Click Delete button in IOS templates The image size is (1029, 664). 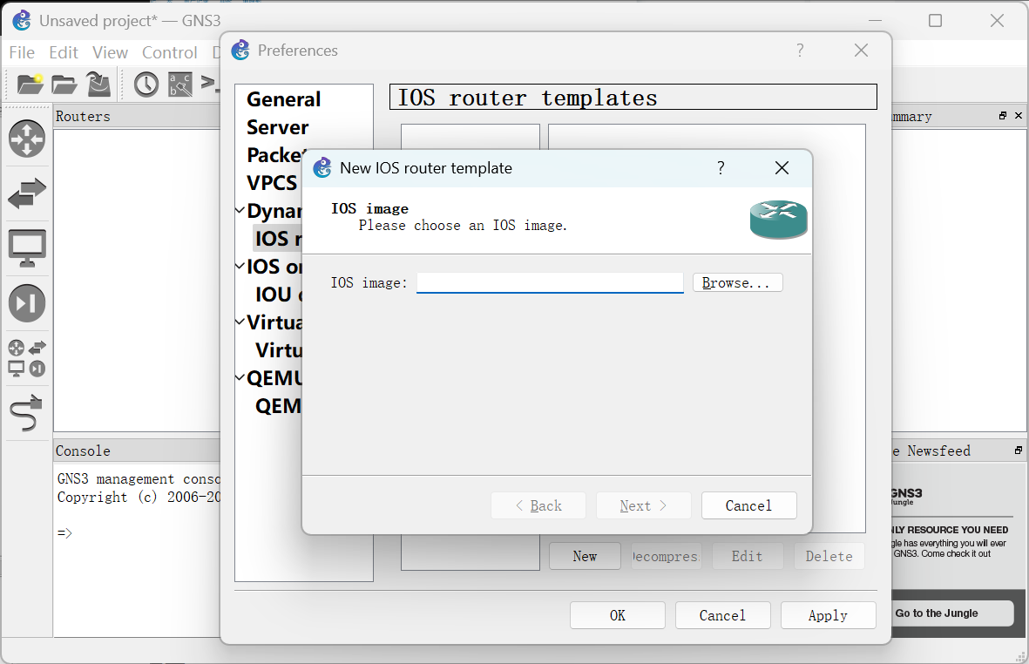coord(829,556)
